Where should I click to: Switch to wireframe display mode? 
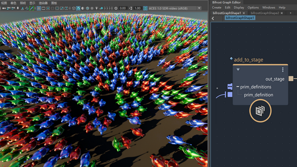coord(73,8)
